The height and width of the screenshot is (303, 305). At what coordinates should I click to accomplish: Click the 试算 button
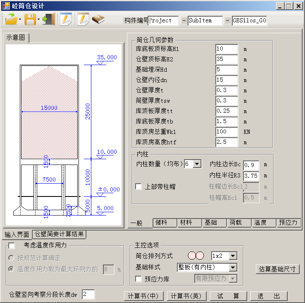pyautogui.click(x=229, y=296)
